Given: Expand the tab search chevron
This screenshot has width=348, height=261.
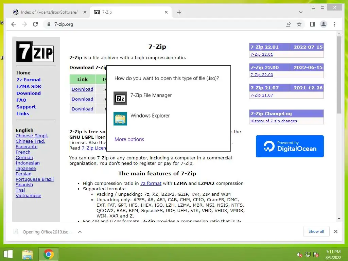Looking at the screenshot, I should (301, 12).
